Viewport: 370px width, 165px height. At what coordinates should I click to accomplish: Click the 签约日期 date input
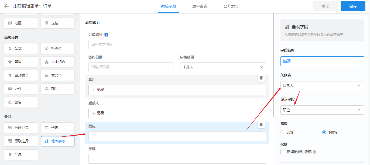click(131, 67)
